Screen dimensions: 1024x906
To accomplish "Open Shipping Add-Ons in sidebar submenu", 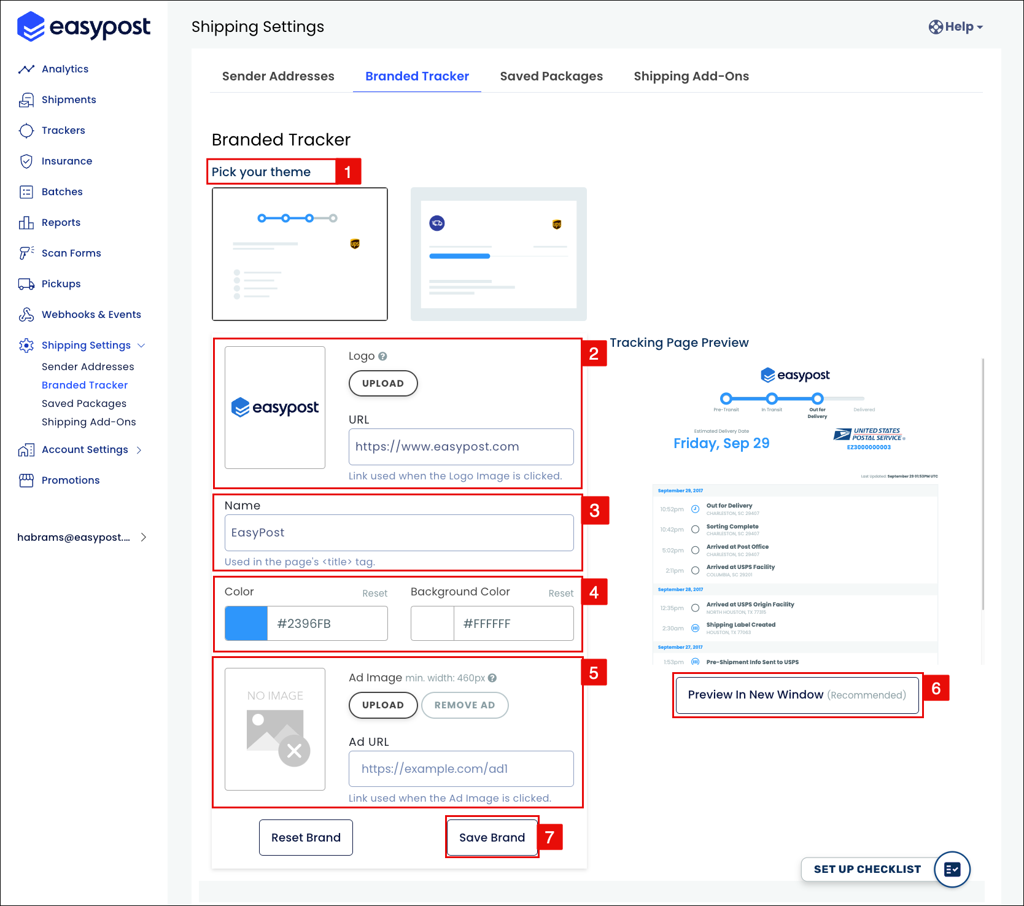I will point(89,422).
